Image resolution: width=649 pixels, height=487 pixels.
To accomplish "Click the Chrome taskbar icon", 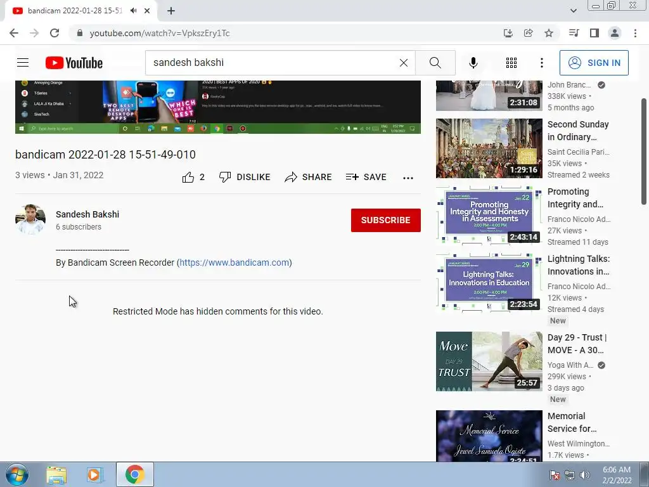I will coord(135,474).
